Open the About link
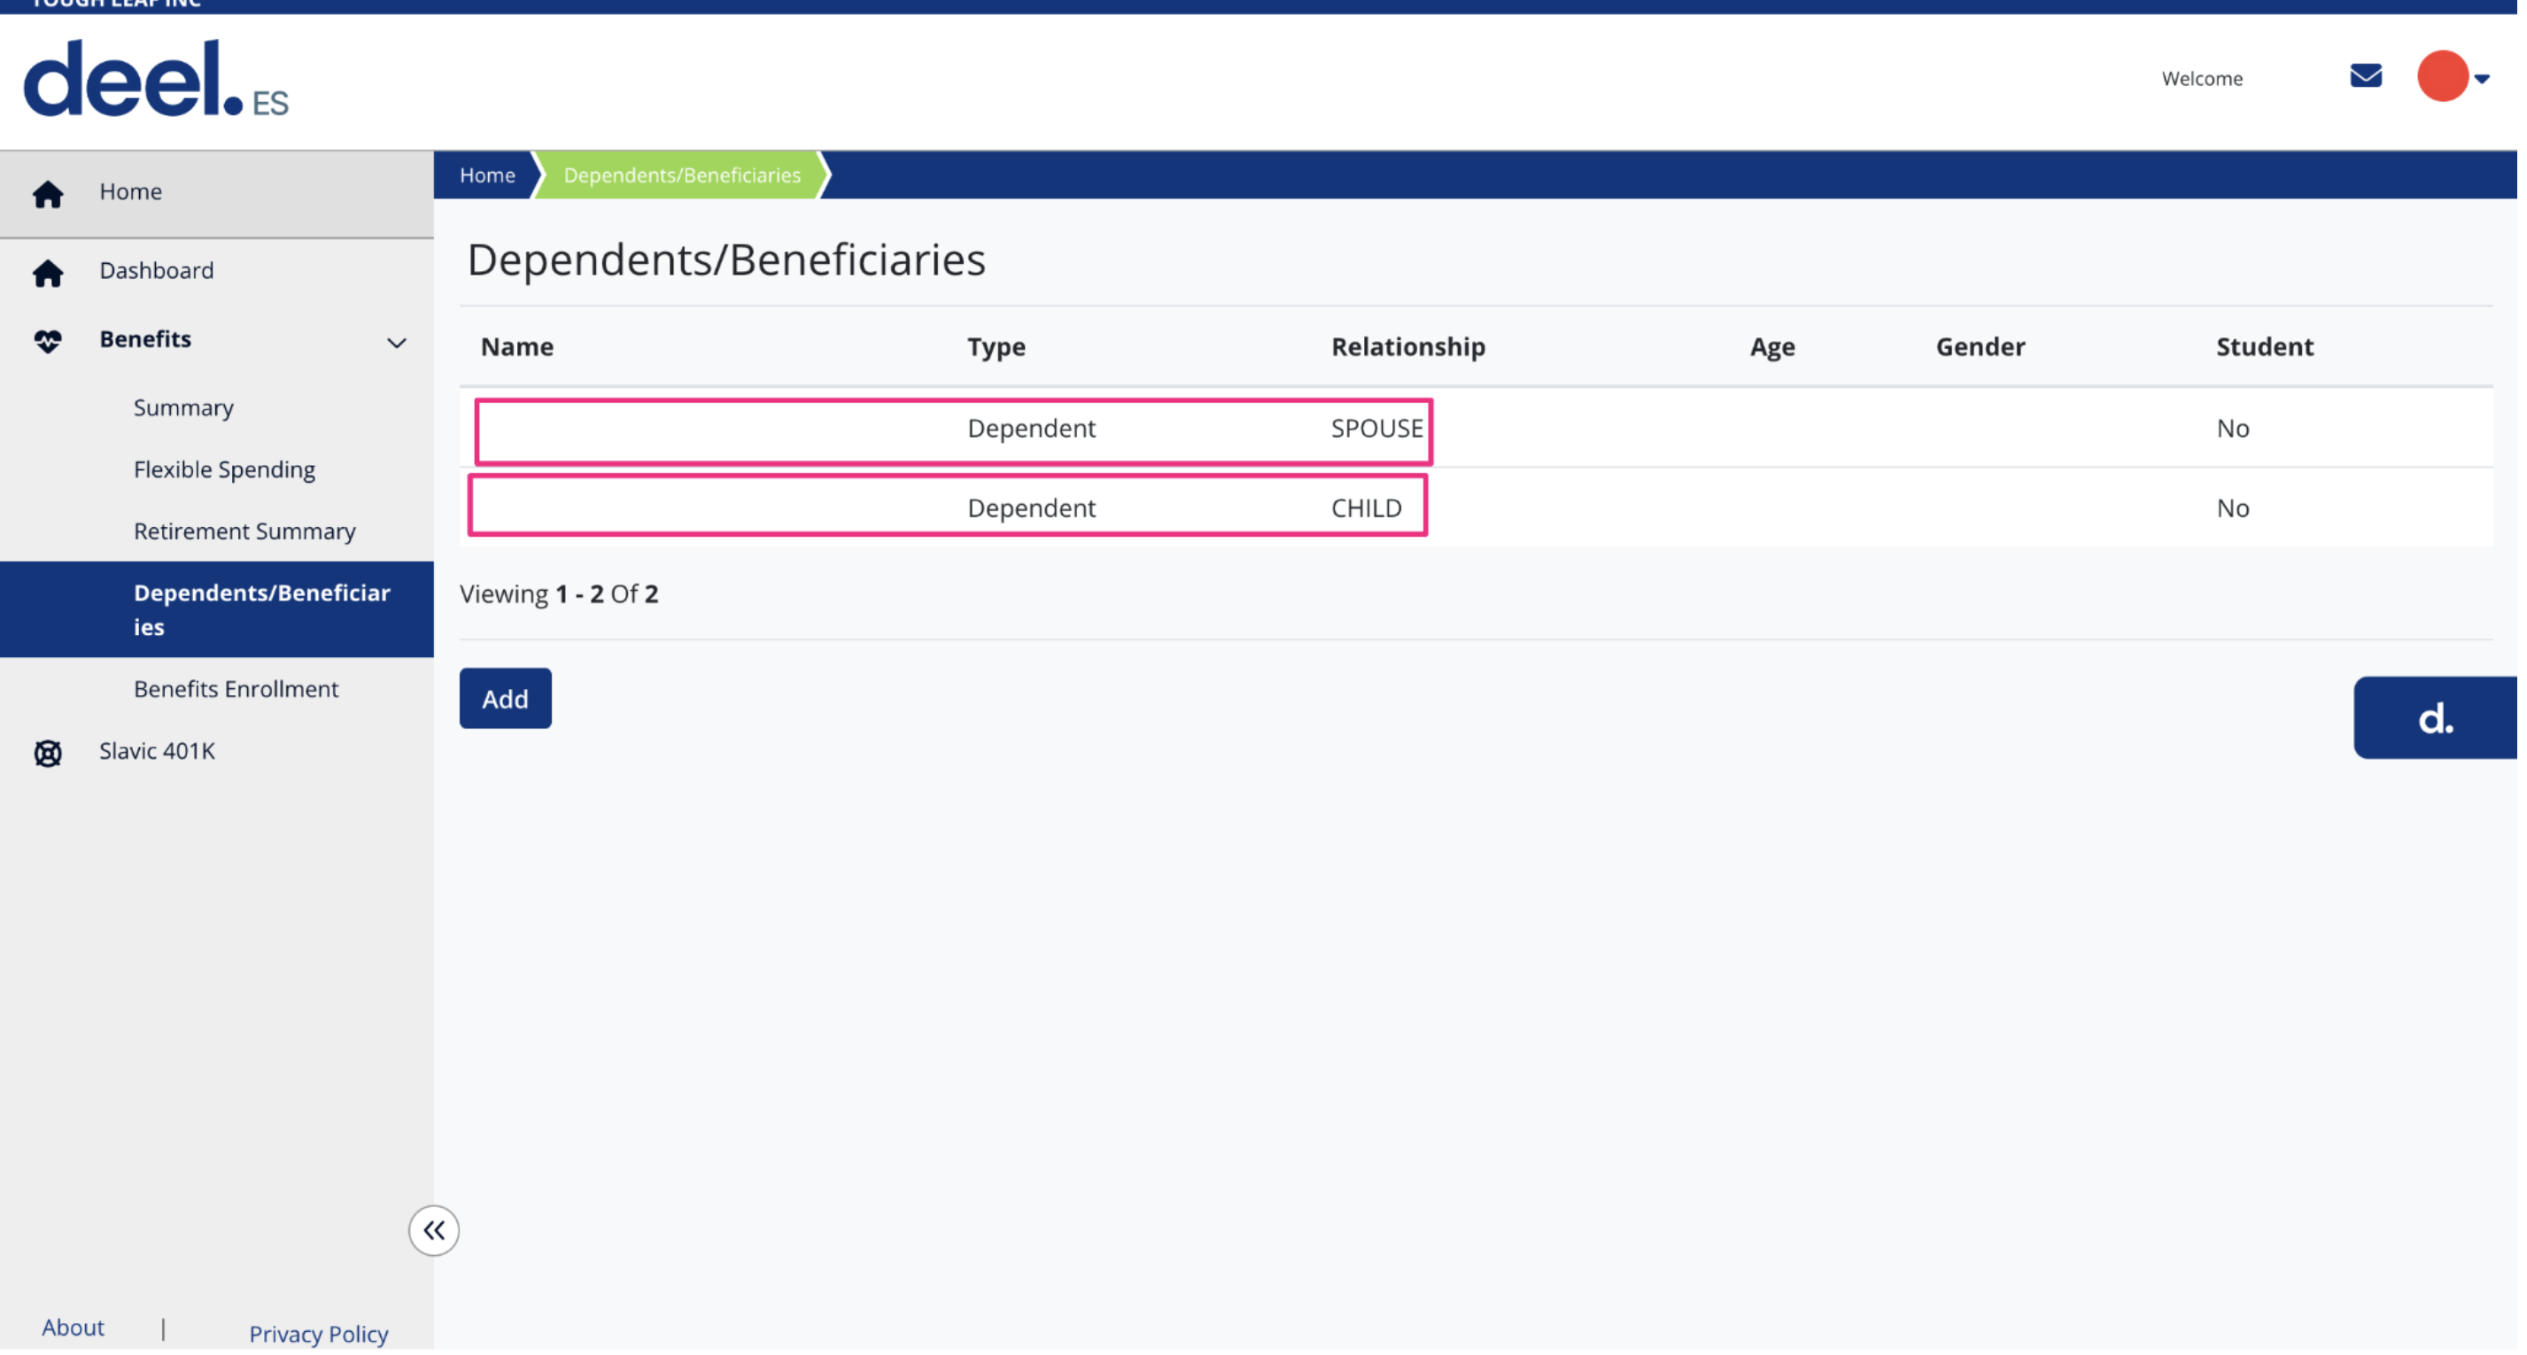Image resolution: width=2527 pixels, height=1355 pixels. click(x=73, y=1327)
